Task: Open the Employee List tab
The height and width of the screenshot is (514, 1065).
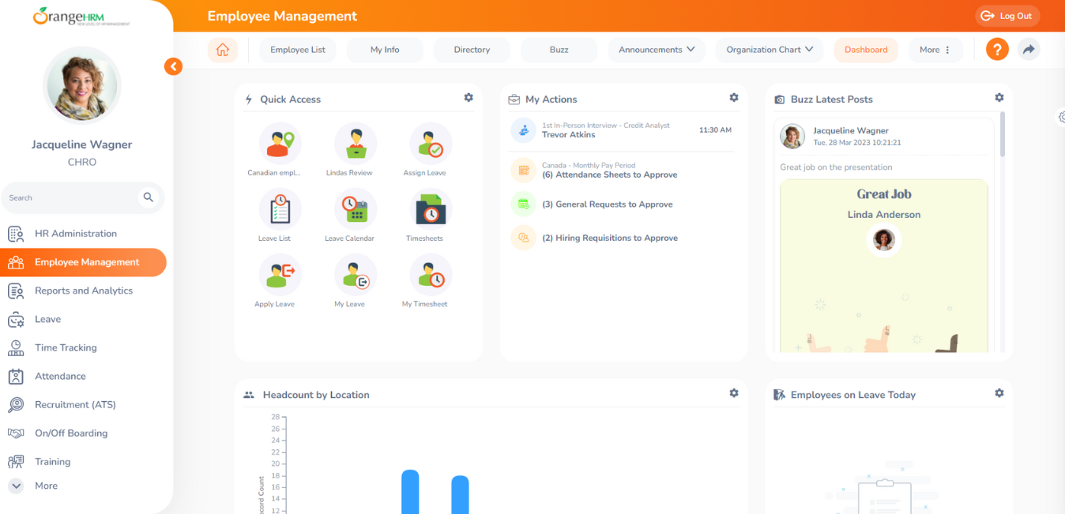Action: [297, 49]
